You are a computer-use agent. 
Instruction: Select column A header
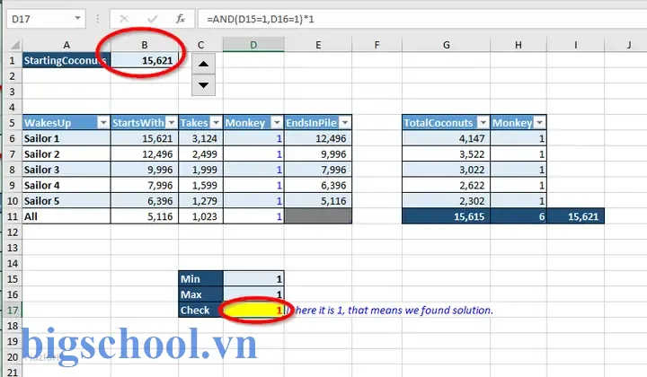click(66, 45)
